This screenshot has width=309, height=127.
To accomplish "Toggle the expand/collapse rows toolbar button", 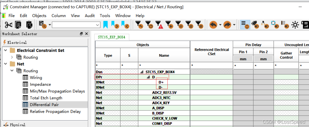I will (245, 25).
